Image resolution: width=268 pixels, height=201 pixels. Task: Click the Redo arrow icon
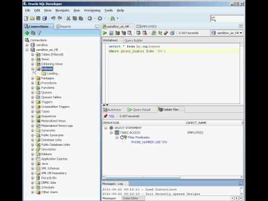point(60,18)
